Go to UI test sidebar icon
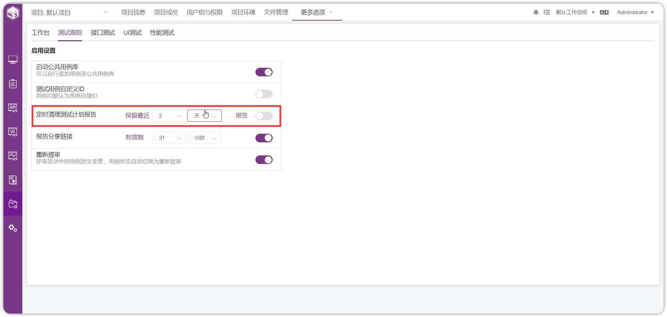The height and width of the screenshot is (317, 667). click(x=13, y=132)
